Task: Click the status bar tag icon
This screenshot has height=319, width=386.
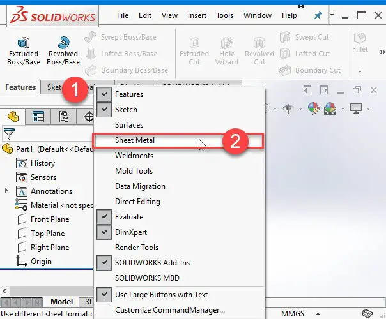Action: 367,314
